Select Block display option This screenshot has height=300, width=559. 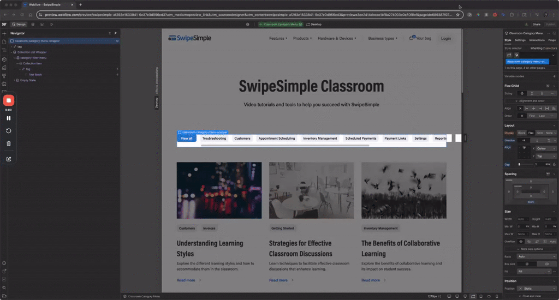[521, 133]
